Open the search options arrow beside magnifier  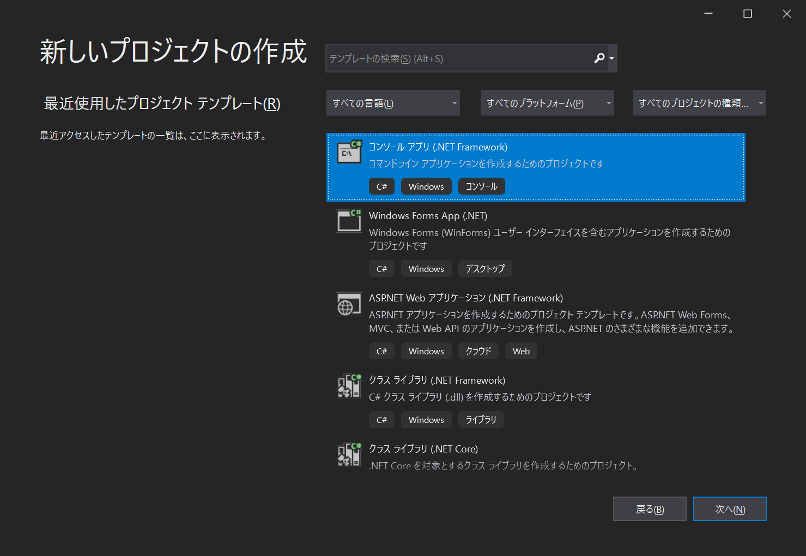click(x=612, y=58)
